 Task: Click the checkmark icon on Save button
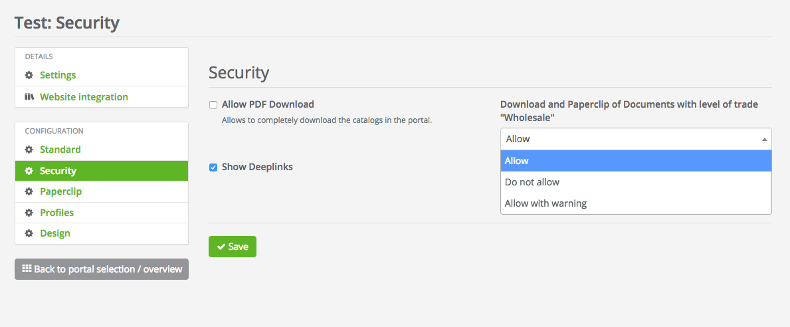coord(221,247)
